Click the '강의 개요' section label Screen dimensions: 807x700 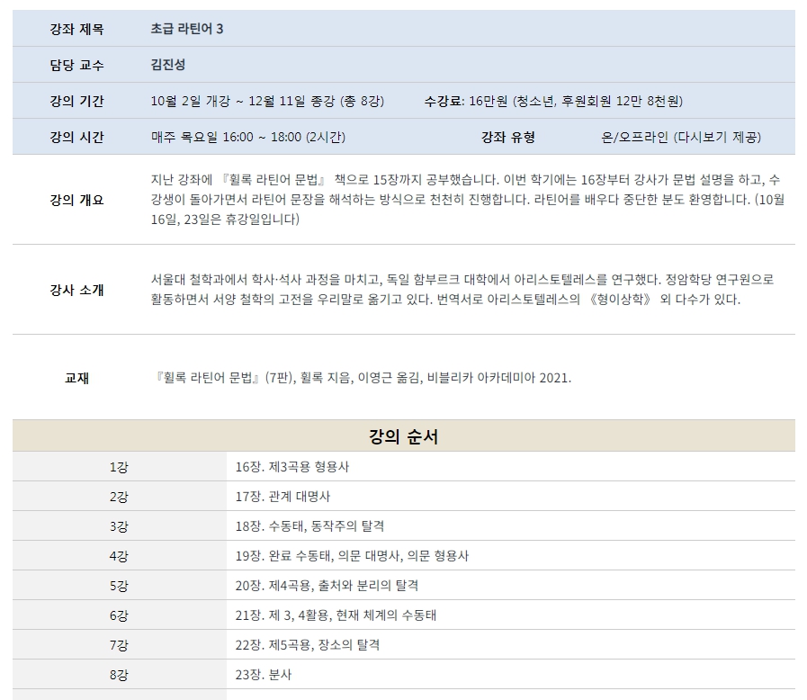coord(76,200)
